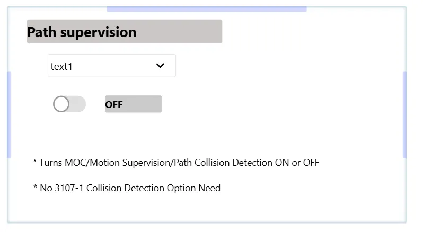Click the blue bar on the right edge

[x=405, y=114]
